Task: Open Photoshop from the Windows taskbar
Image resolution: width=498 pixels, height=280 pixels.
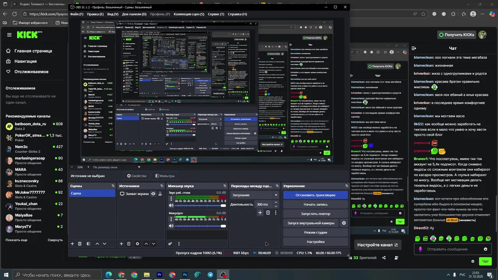Action: point(185,275)
